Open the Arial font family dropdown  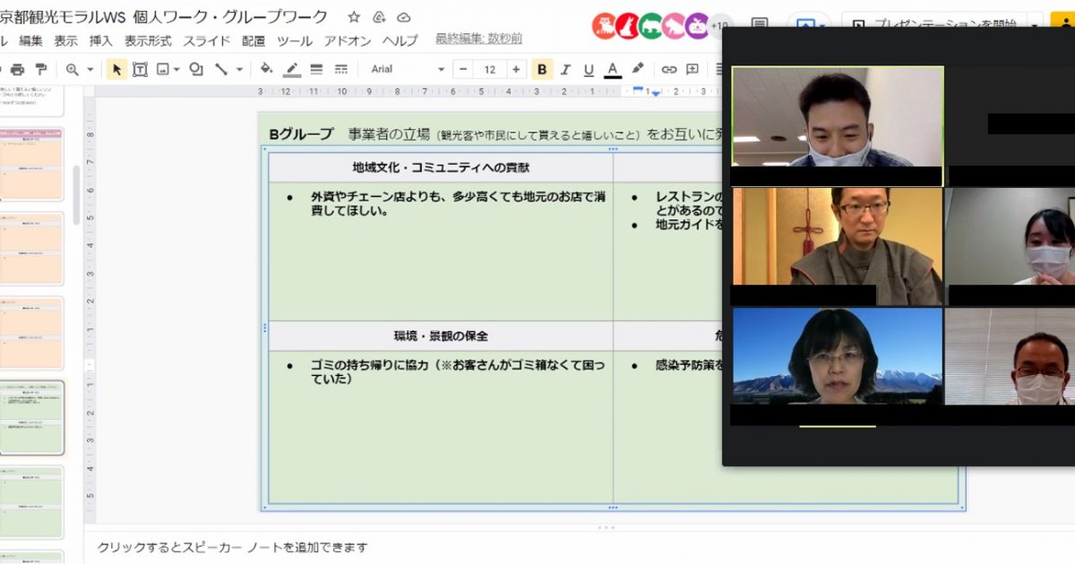(408, 69)
